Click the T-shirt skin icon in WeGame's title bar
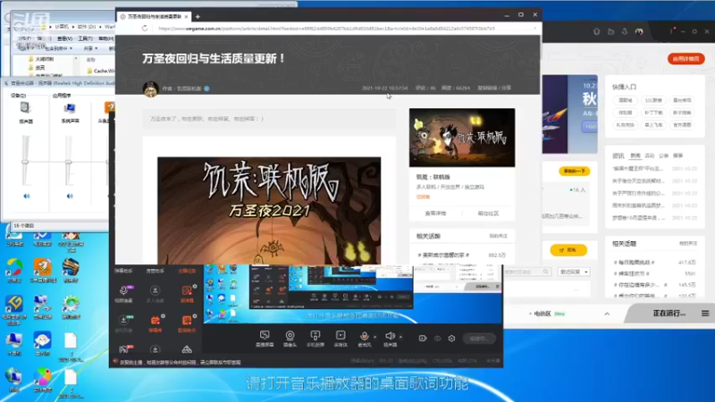The width and height of the screenshot is (715, 402). tap(596, 31)
